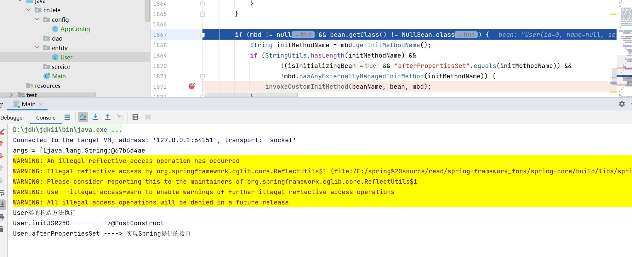
Task: Click line number 1870 in gutter
Action: pos(160,66)
